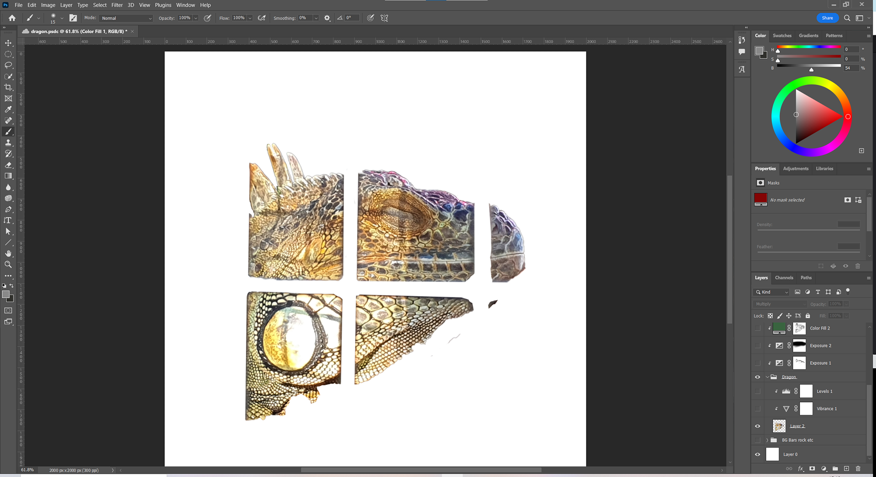Viewport: 876px width, 477px height.
Task: Select the Pen tool
Action: pos(8,209)
